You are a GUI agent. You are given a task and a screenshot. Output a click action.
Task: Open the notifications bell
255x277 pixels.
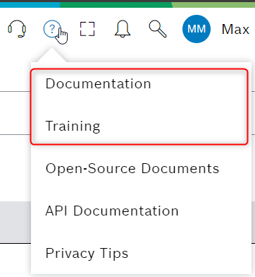click(123, 29)
